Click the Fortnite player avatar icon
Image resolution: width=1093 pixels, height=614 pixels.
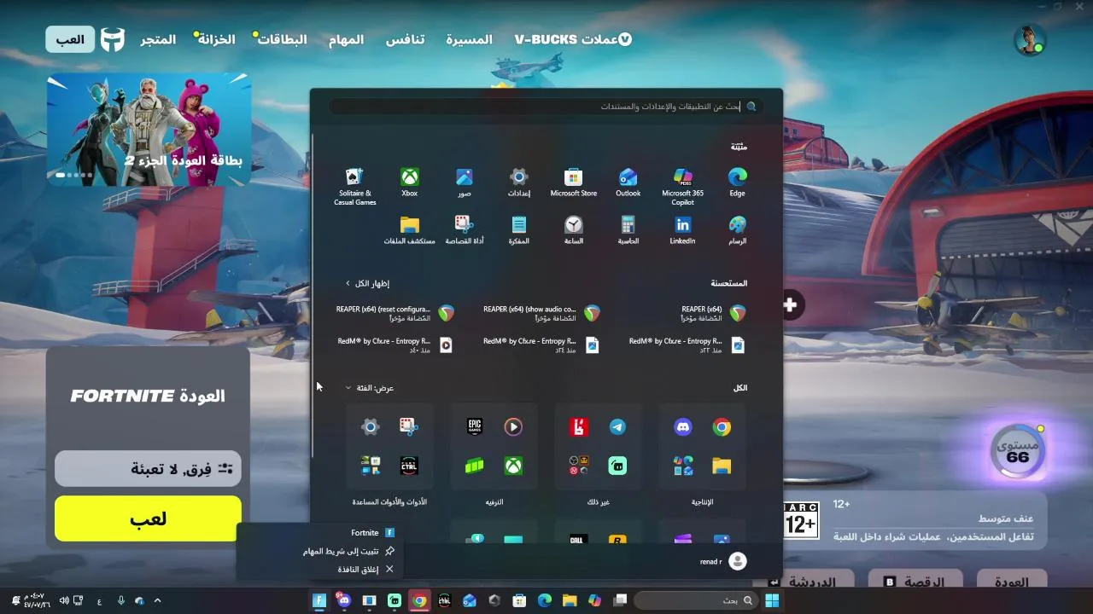(x=1030, y=39)
